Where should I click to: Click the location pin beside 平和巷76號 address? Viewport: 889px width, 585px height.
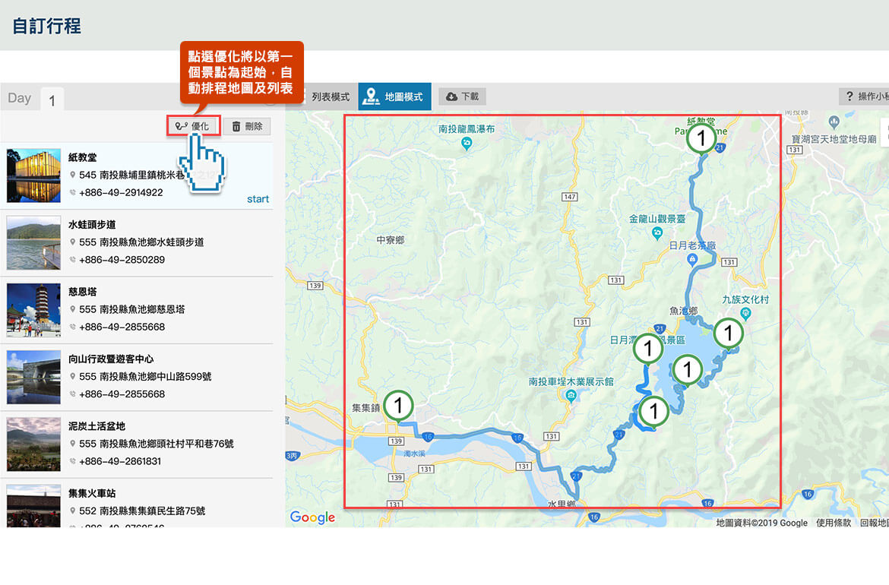[x=73, y=444]
